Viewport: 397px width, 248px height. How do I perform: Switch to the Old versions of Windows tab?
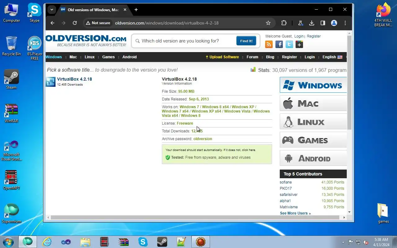tap(93, 10)
